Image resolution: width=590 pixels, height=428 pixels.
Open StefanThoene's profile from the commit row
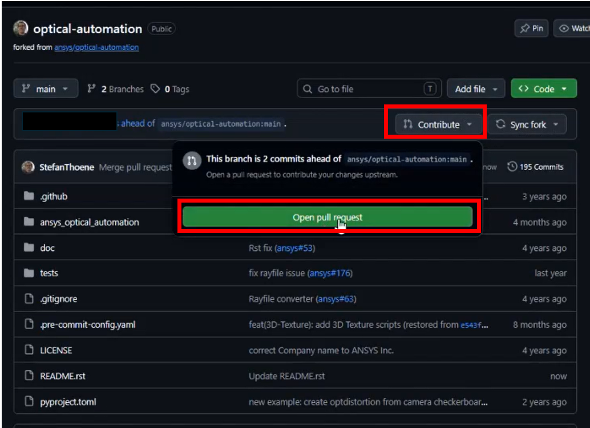tap(67, 167)
